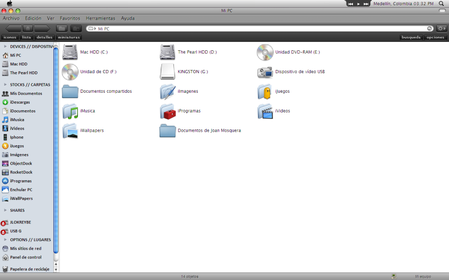Open iProgramas from the sidebar
The height and width of the screenshot is (280, 449).
[x=17, y=181]
